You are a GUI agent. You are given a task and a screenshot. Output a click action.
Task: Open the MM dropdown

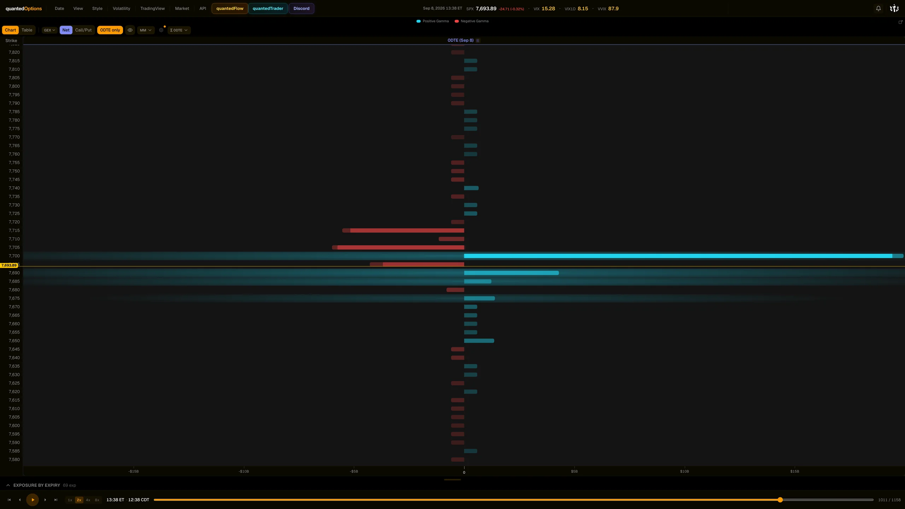point(146,30)
